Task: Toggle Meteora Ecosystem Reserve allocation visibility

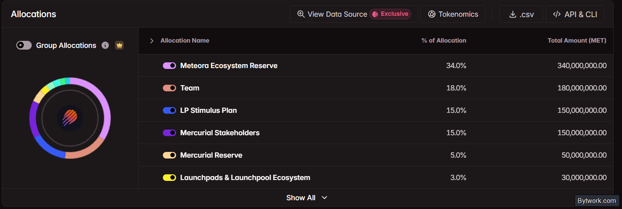Action: [x=169, y=65]
